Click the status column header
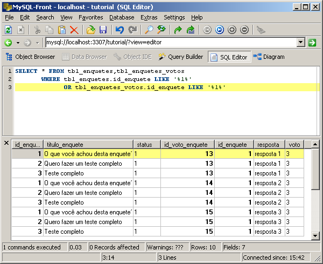This screenshot has height=264, width=323. point(147,145)
